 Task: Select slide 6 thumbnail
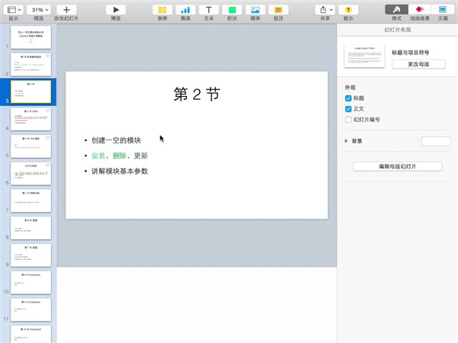click(31, 174)
